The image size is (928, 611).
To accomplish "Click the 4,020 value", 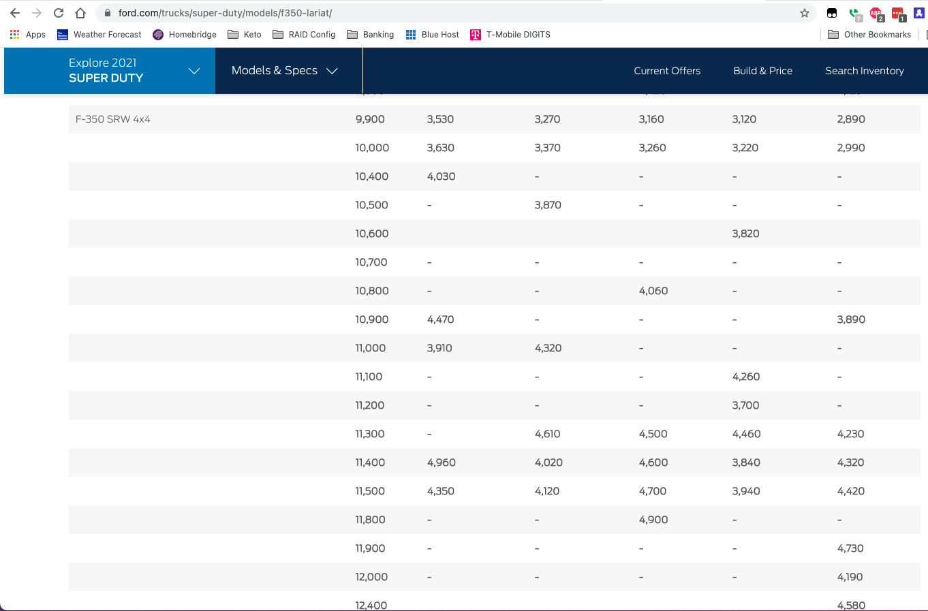I will [x=548, y=463].
